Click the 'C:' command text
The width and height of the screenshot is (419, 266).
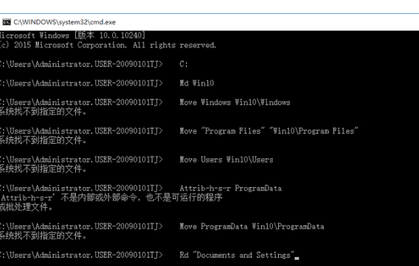(x=184, y=64)
